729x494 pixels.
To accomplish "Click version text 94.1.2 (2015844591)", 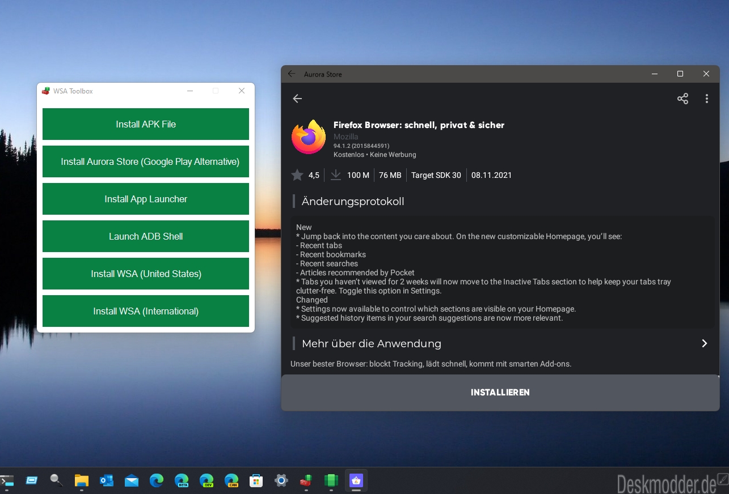I will tap(361, 146).
